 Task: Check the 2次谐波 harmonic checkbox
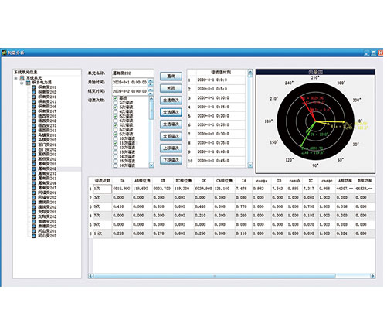[115, 103]
